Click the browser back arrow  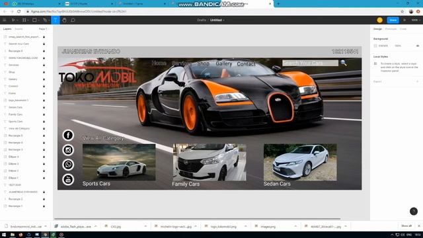click(x=5, y=11)
